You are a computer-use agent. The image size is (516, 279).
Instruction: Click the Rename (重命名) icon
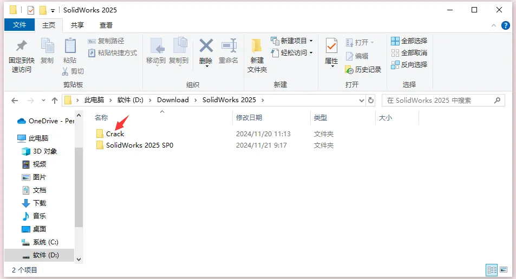(228, 45)
